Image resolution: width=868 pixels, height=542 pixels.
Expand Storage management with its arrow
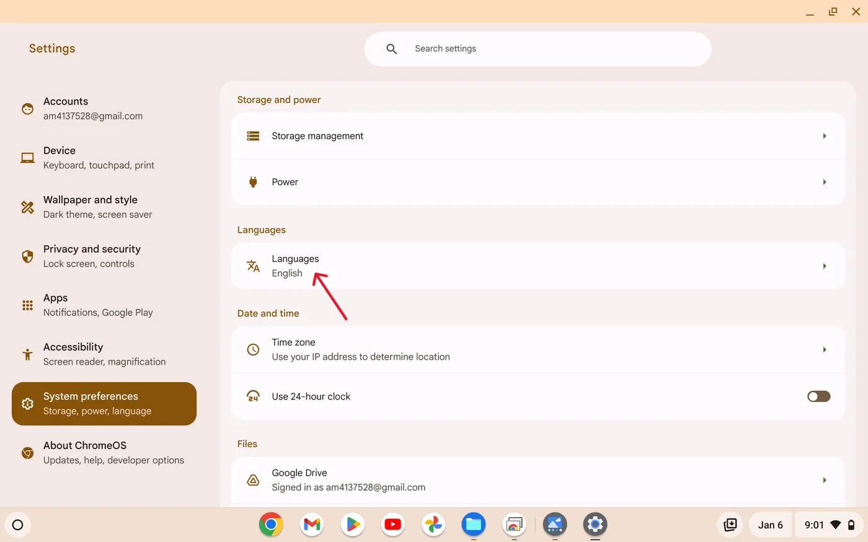tap(825, 136)
